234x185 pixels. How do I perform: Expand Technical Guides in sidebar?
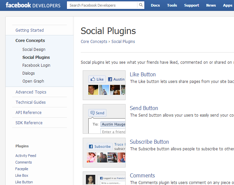[x=31, y=102]
